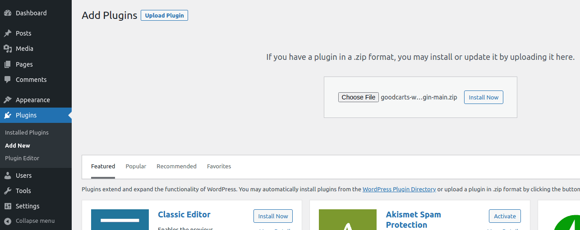
Task: Click the Dashboard gauge icon
Action: 8,13
